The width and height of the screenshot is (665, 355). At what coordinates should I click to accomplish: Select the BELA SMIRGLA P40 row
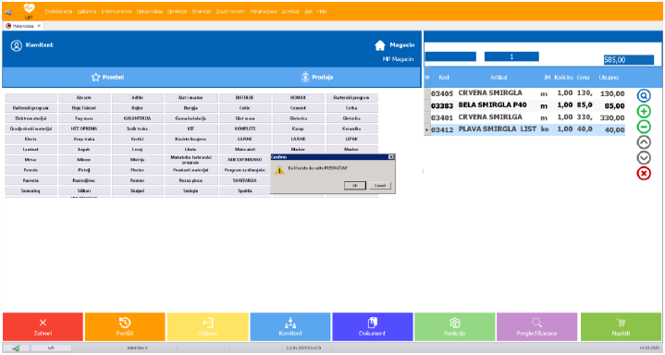tap(527, 105)
